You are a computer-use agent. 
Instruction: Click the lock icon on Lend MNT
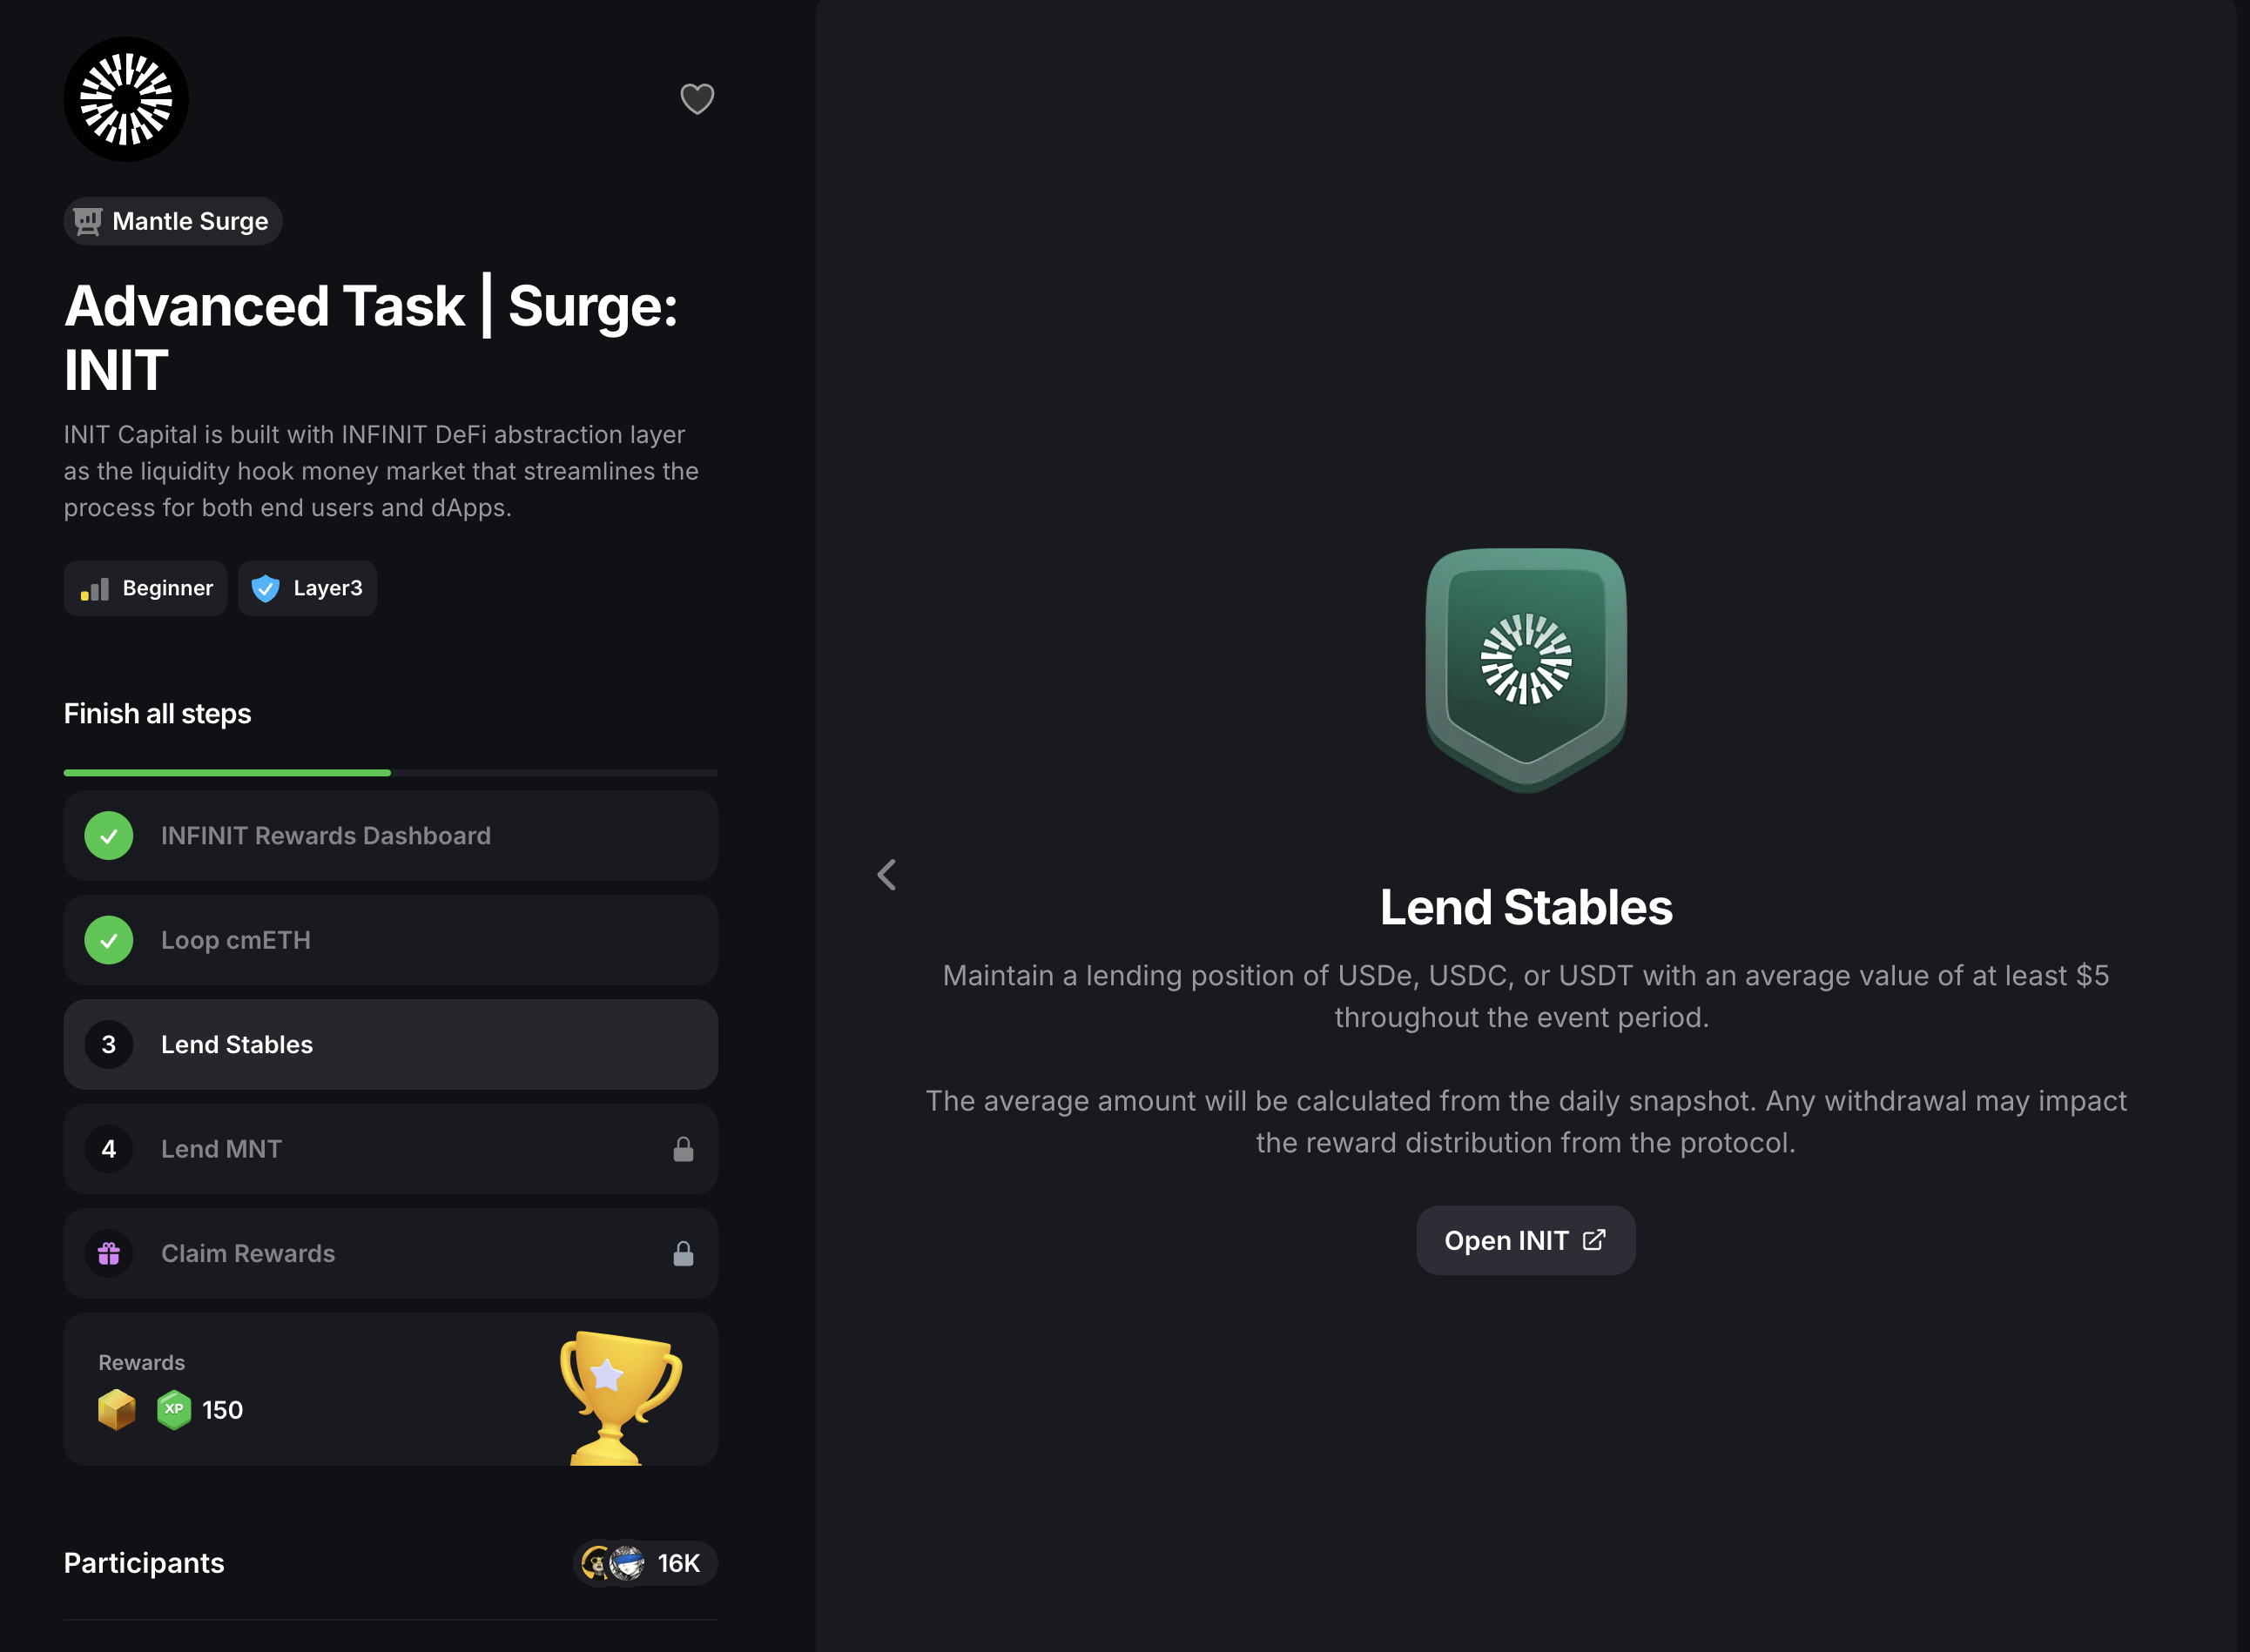click(x=684, y=1149)
